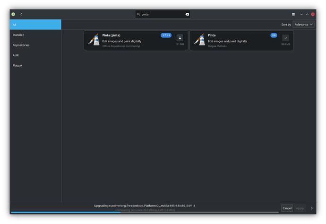Click the Pinta (pinta) app icon
Image resolution: width=326 pixels, height=224 pixels.
tap(94, 40)
